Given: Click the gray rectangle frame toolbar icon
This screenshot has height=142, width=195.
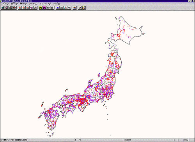Looking at the screenshot, I should click(48, 8).
